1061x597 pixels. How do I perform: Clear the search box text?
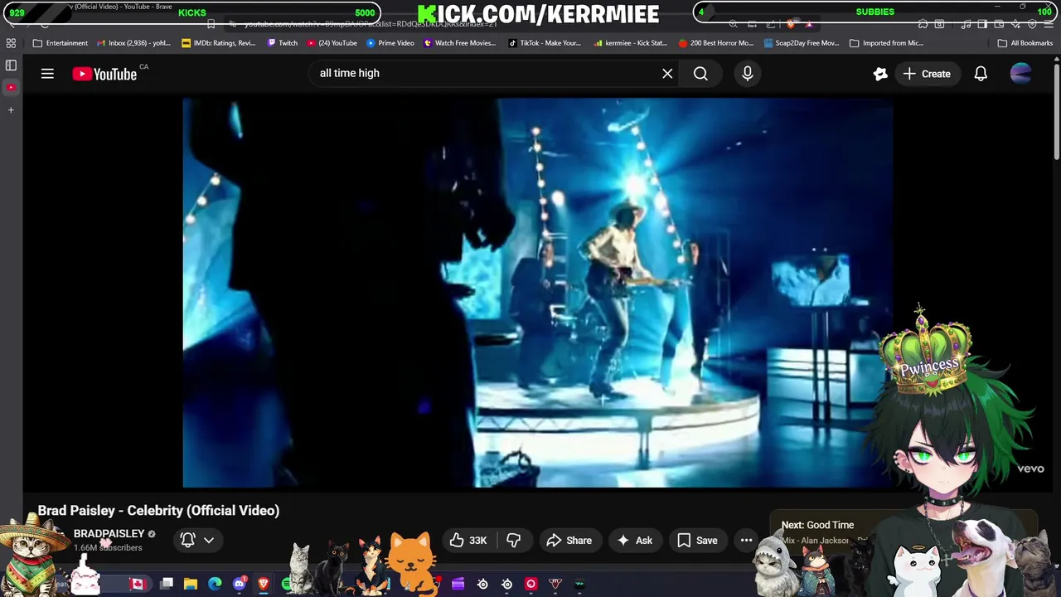[x=667, y=74]
